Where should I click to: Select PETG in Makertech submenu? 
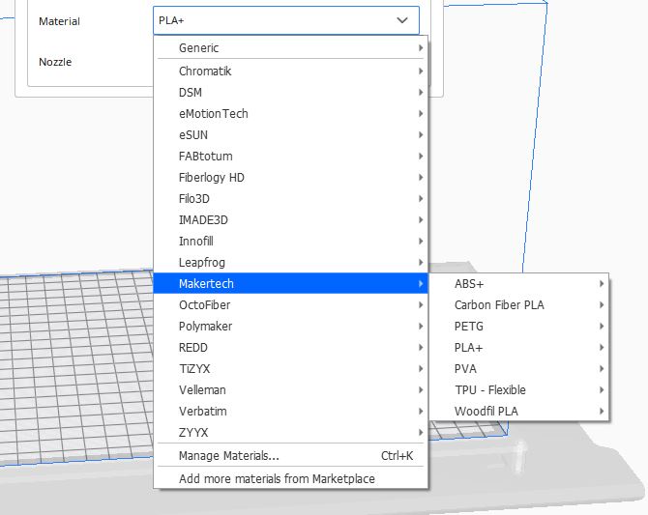tap(469, 327)
